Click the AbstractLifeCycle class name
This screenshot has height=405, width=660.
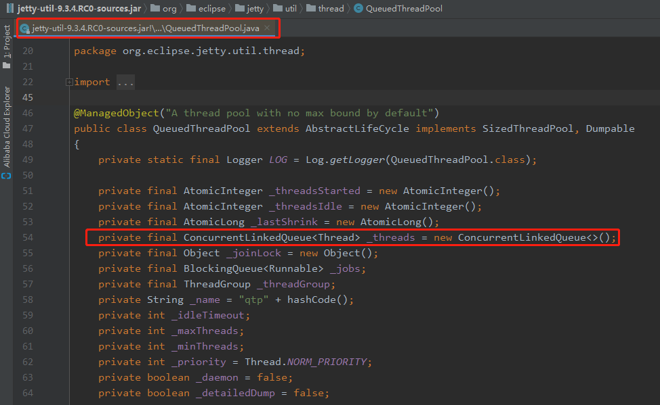(x=357, y=128)
